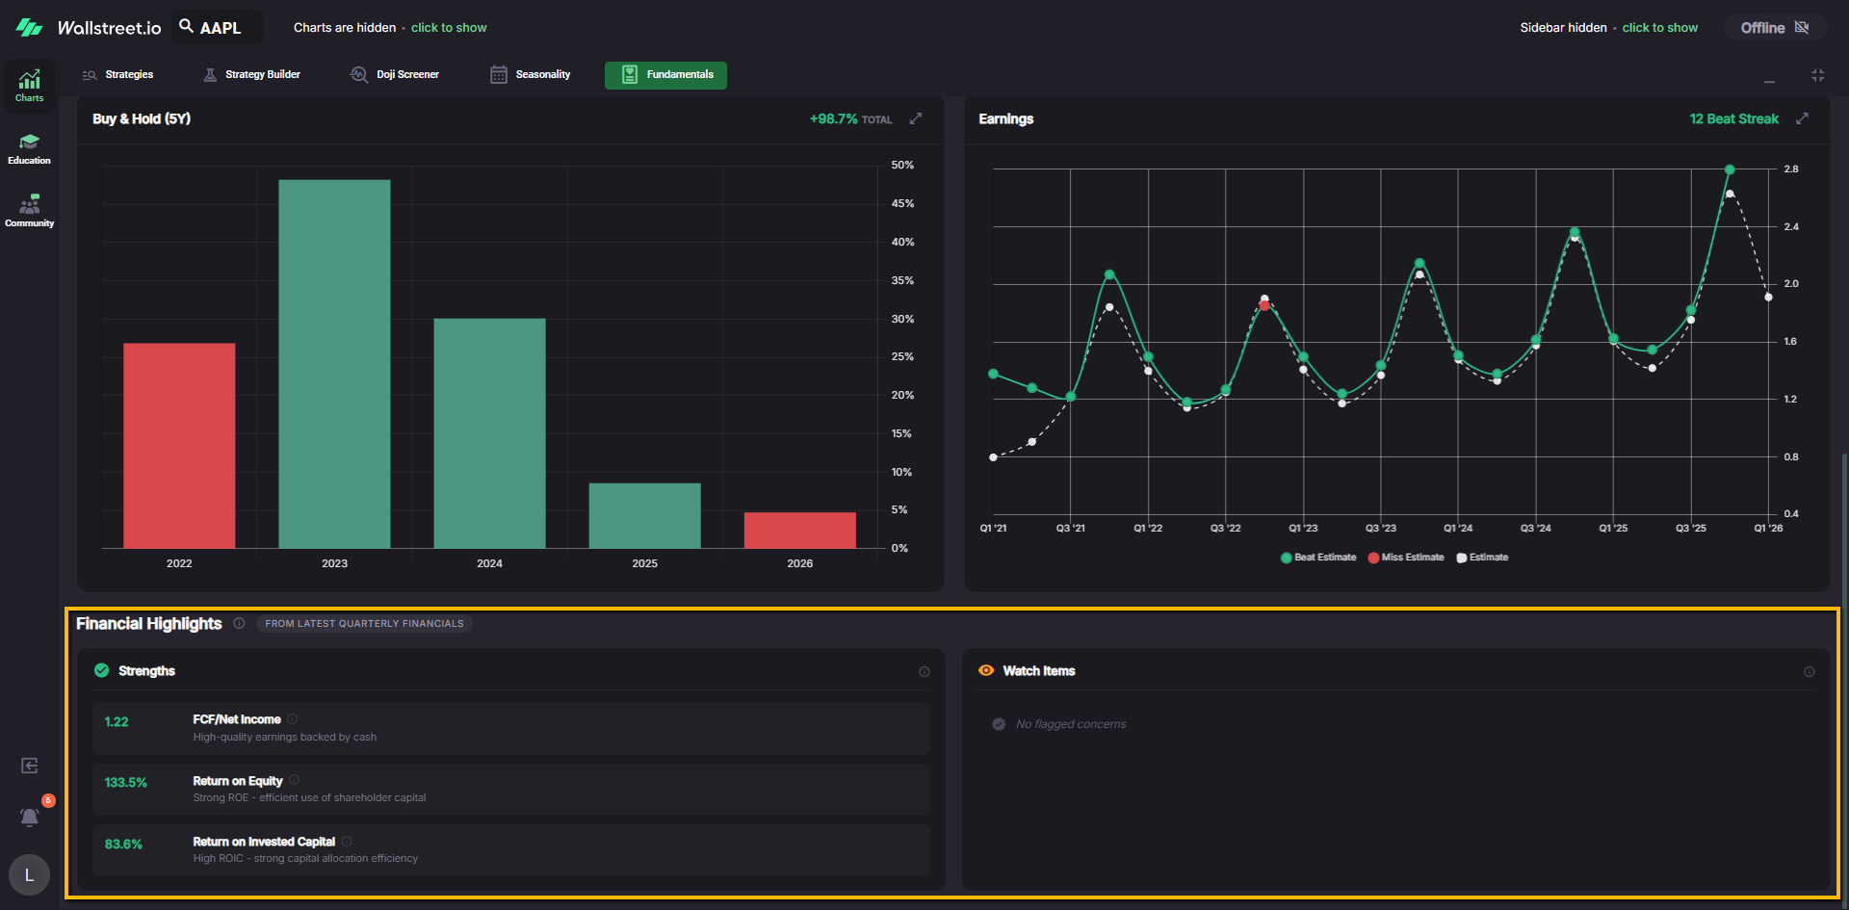Expand the Earnings chart panel
This screenshot has height=910, width=1849.
[1802, 118]
